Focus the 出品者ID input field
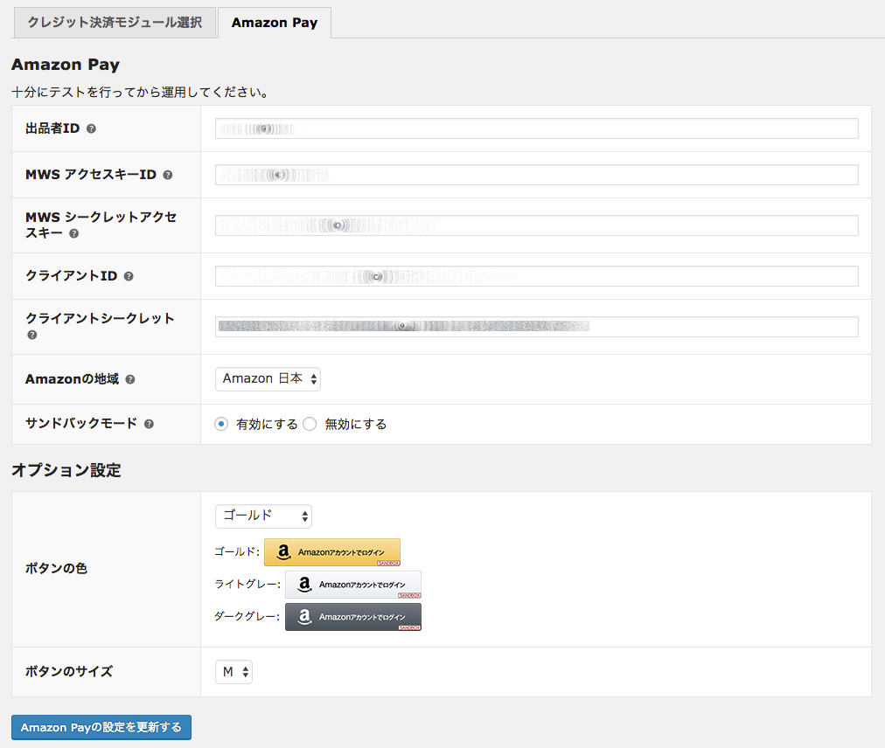Viewport: 885px width, 748px height. coord(537,128)
